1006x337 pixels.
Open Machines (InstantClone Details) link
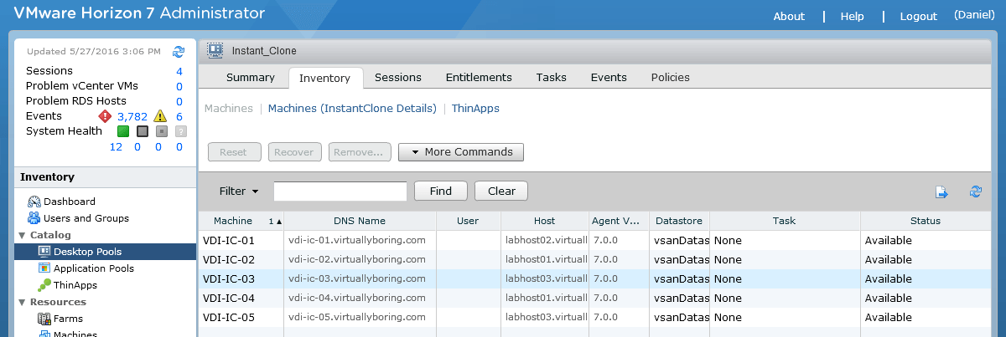[352, 109]
